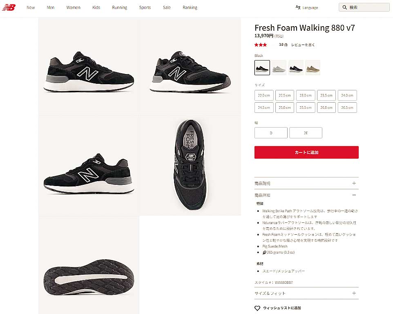
Task: Expand the 商品説明 section
Action: pos(354,183)
